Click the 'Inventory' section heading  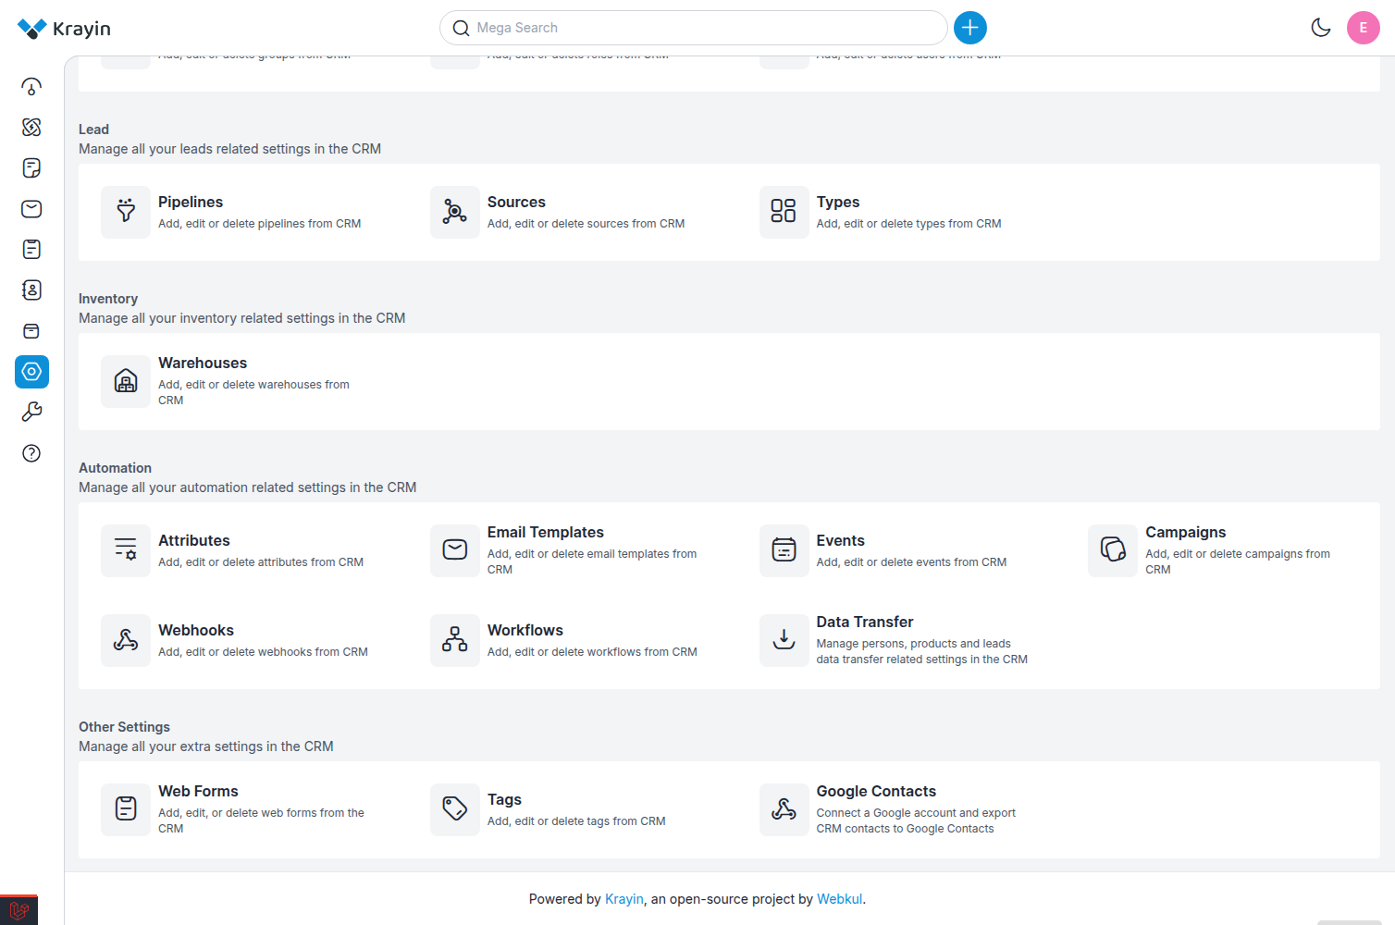[108, 299]
